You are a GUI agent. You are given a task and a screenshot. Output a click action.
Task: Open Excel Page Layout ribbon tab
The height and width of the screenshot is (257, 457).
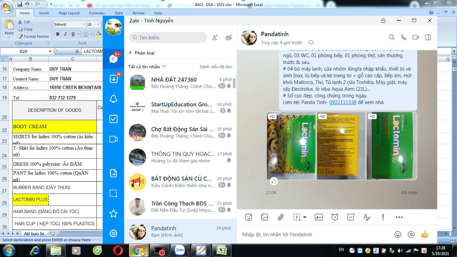(x=69, y=13)
